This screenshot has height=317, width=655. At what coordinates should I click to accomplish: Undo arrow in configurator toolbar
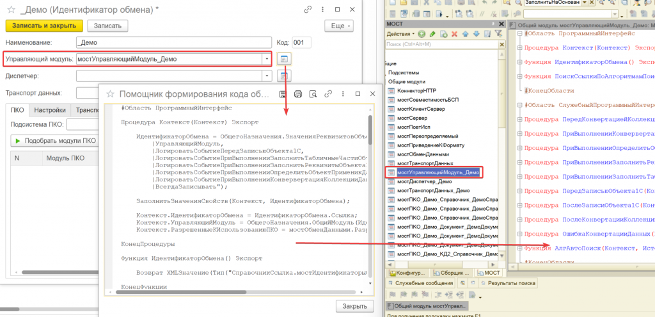pos(484,3)
